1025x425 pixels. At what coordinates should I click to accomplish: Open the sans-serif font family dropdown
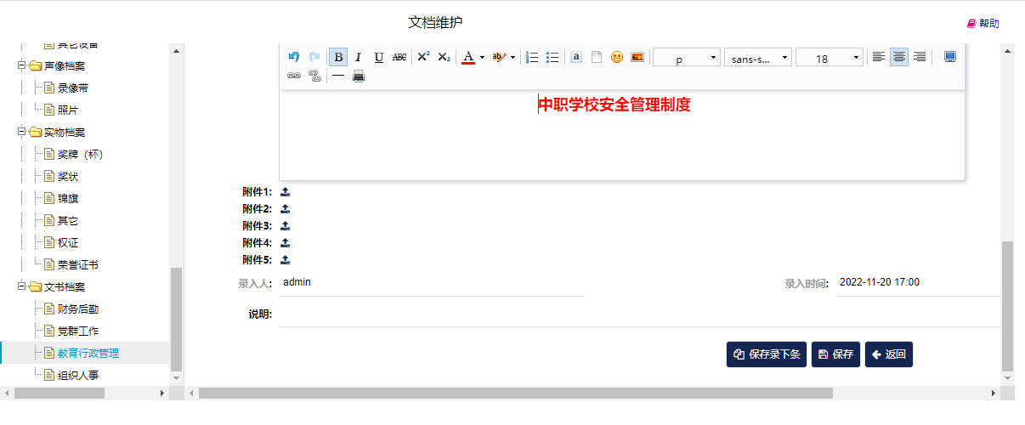pos(758,57)
